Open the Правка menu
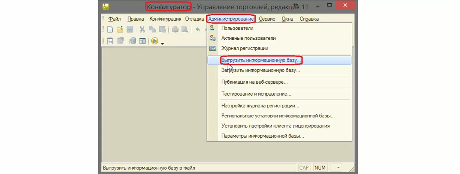The height and width of the screenshot is (174, 460). (136, 19)
